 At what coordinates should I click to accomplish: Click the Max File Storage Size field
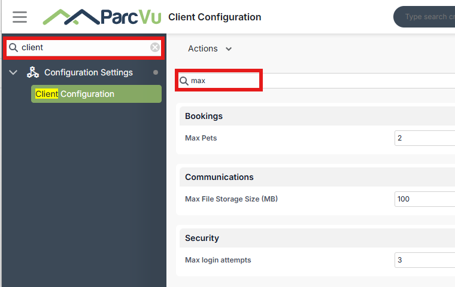(425, 199)
